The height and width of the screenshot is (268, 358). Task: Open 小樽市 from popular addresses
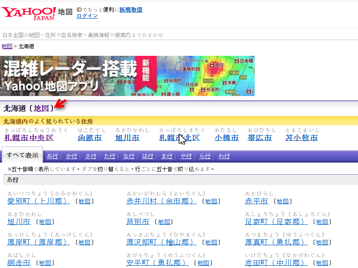coord(227,138)
